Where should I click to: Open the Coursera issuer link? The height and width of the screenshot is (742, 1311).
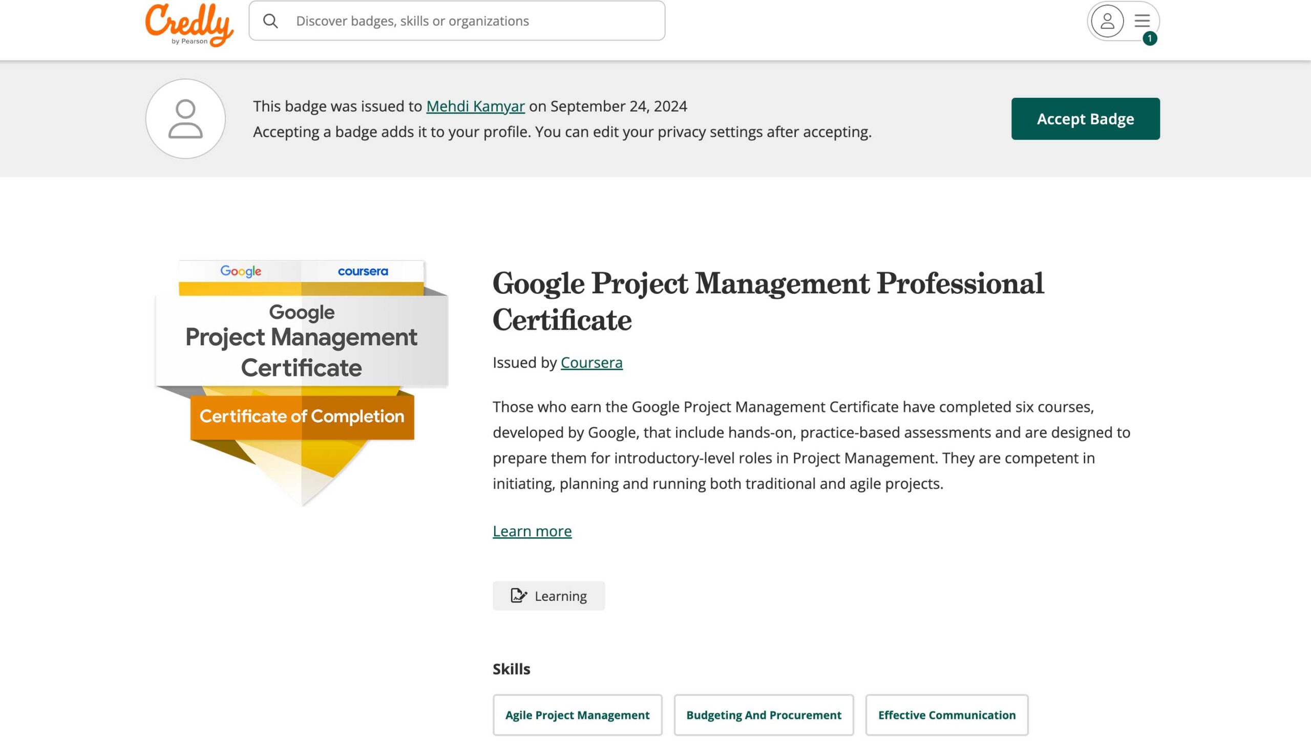591,362
